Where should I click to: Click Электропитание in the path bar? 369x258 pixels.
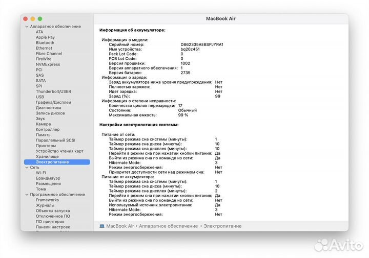[222, 226]
